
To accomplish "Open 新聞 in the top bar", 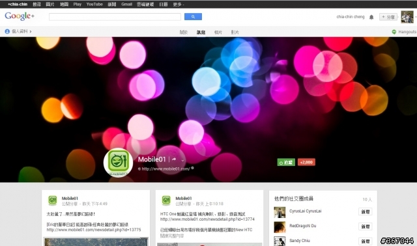I will point(111,5).
